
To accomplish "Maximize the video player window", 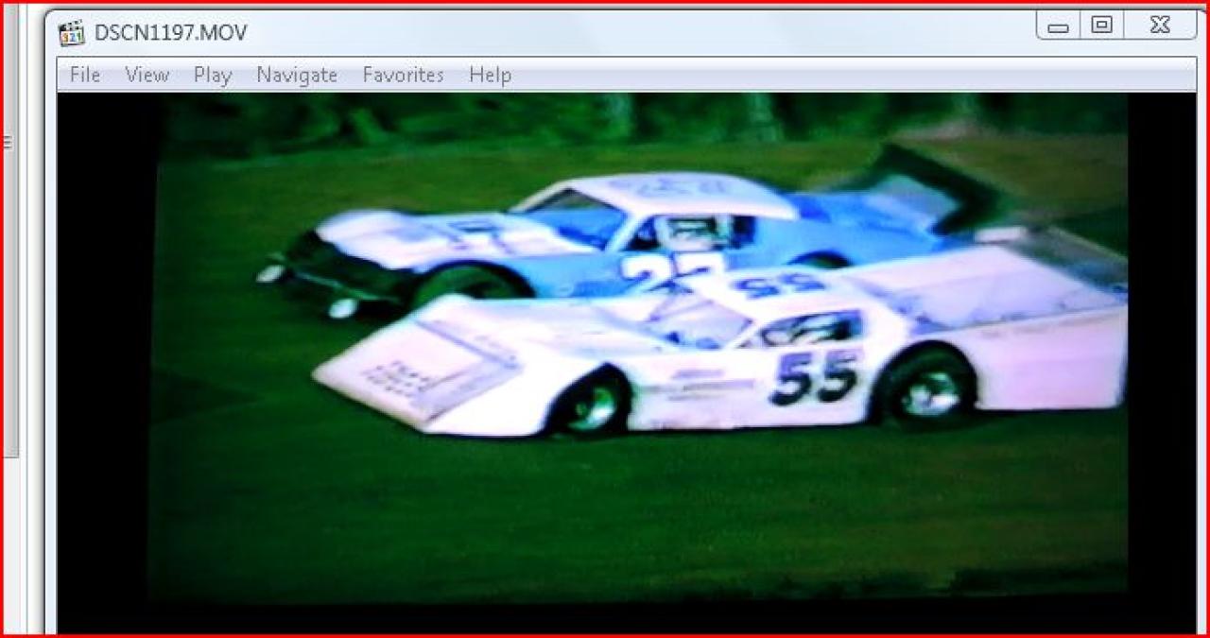I will [x=1101, y=26].
